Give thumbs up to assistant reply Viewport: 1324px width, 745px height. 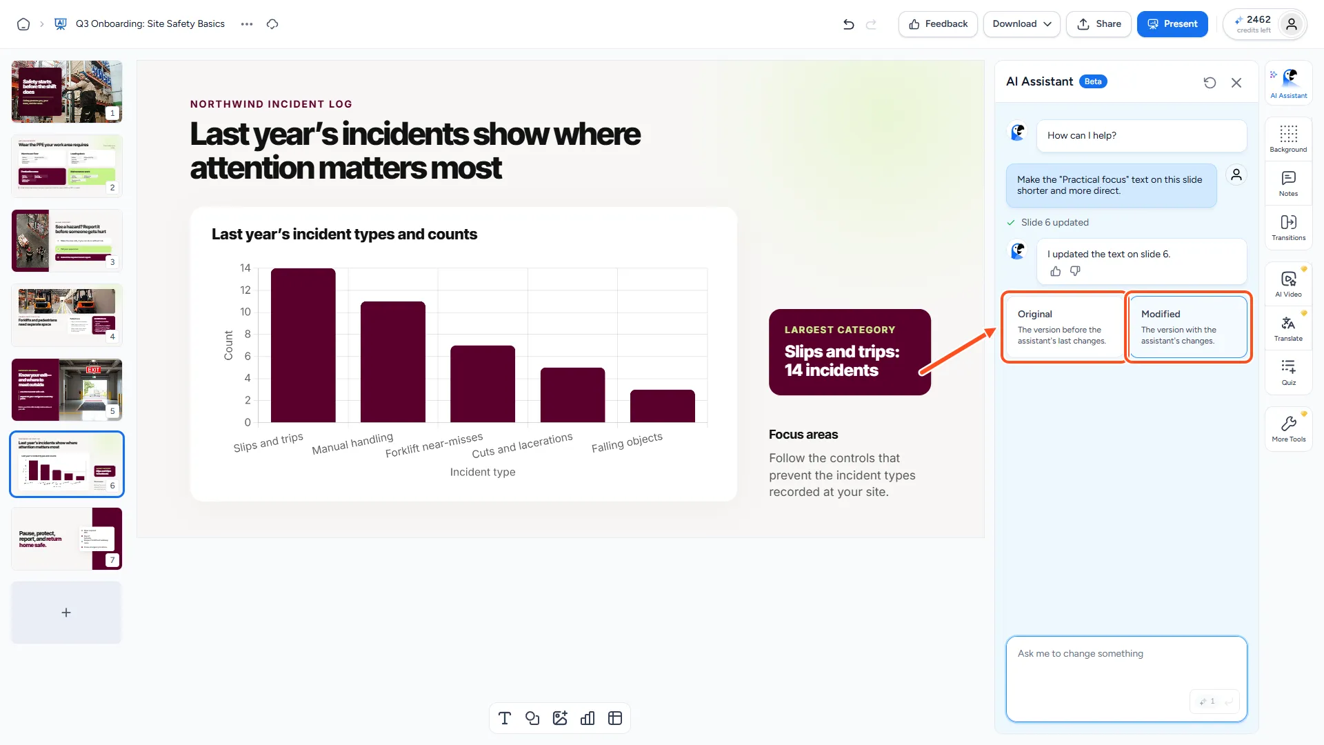pyautogui.click(x=1055, y=271)
